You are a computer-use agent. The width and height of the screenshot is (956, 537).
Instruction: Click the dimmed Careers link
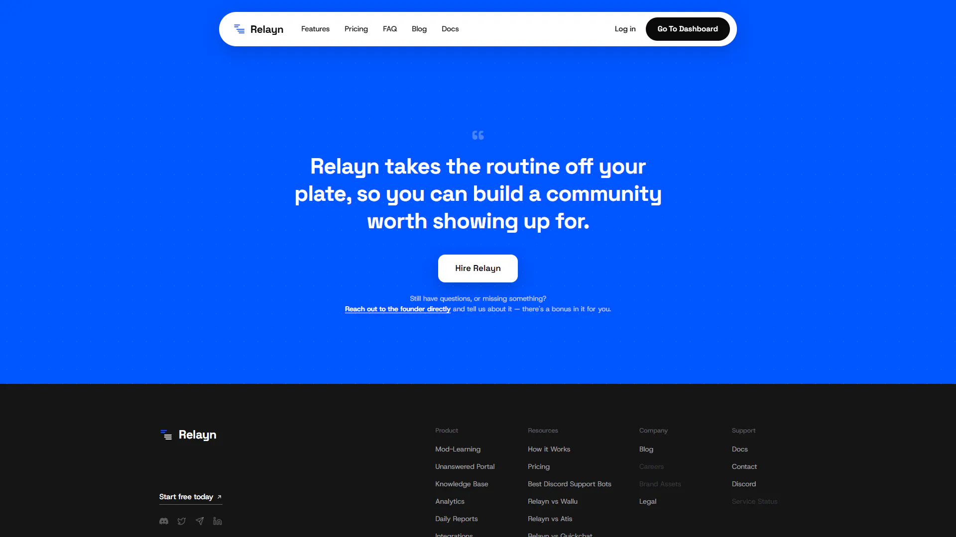pos(651,466)
